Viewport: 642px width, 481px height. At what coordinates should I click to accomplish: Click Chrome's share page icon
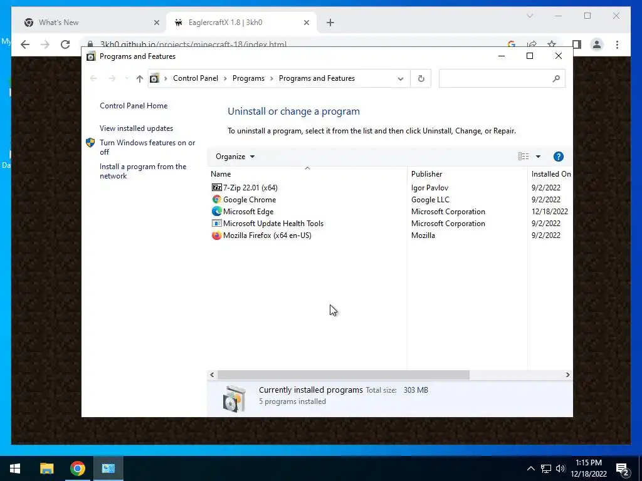tap(532, 44)
